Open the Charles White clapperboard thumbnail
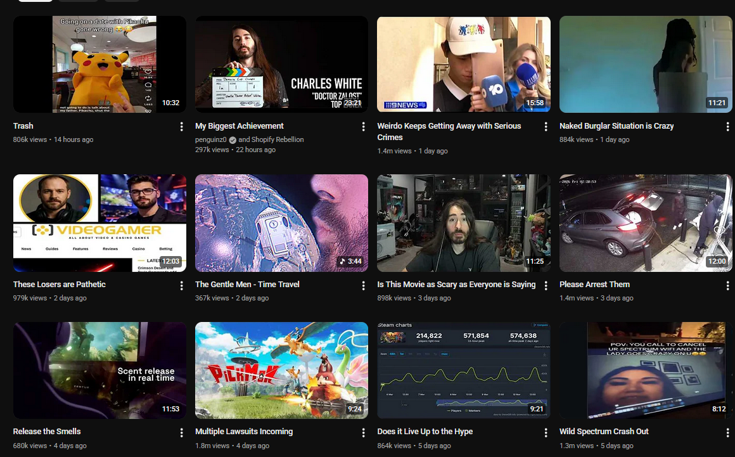 click(281, 64)
